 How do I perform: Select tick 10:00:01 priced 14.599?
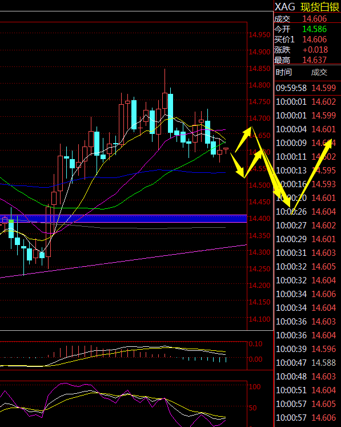307,116
